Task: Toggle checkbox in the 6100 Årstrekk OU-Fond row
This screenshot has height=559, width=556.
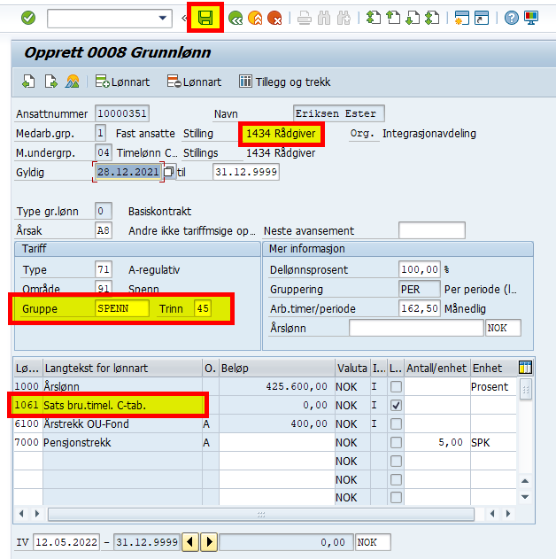Action: pos(396,423)
